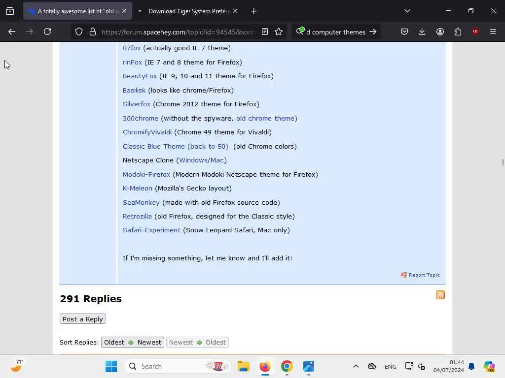This screenshot has width=505, height=378.
Task: Open the Firefox hamburger application menu
Action: tap(493, 31)
